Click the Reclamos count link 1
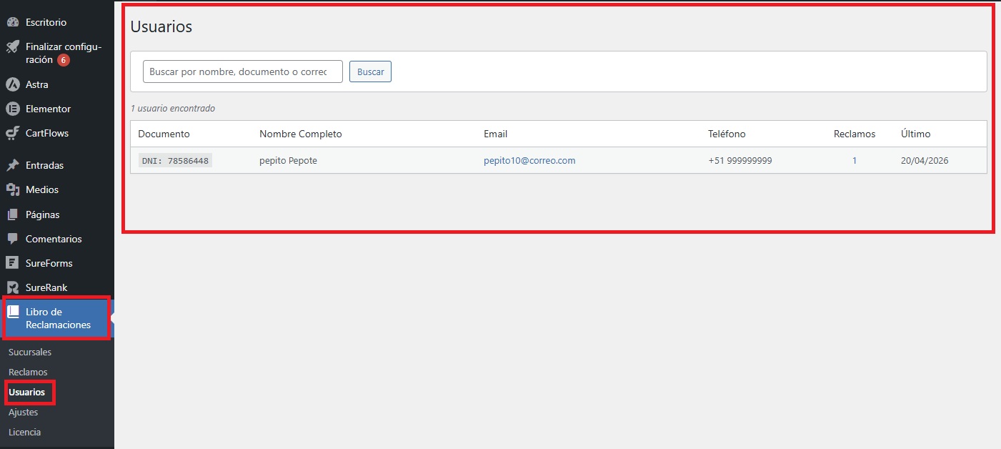This screenshot has width=1001, height=449. click(855, 160)
